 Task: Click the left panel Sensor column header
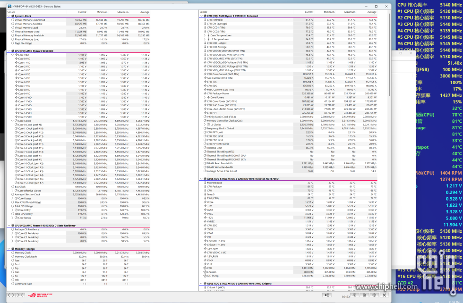click(11, 12)
